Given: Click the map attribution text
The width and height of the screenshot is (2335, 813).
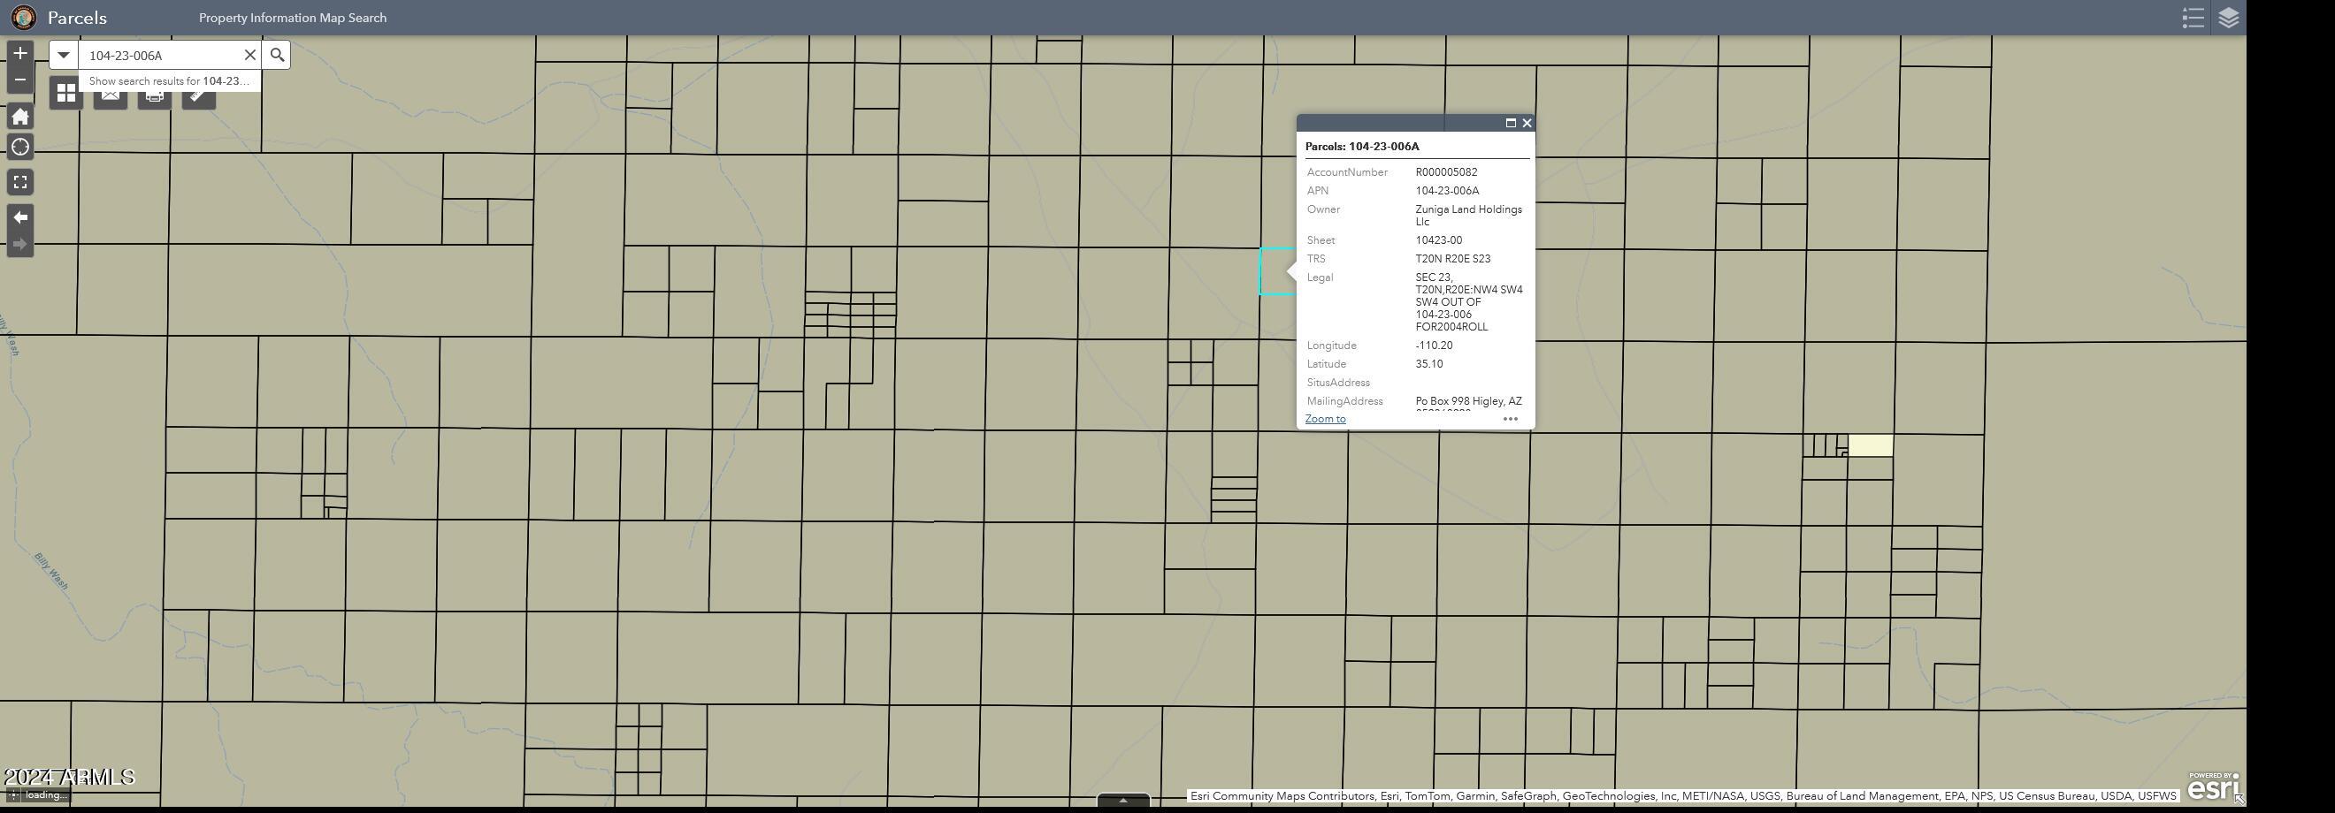Looking at the screenshot, I should pyautogui.click(x=1682, y=796).
